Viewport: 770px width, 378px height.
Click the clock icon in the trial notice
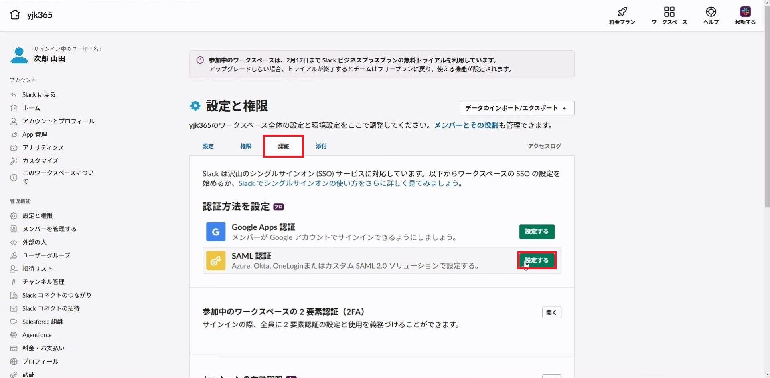pyautogui.click(x=200, y=60)
